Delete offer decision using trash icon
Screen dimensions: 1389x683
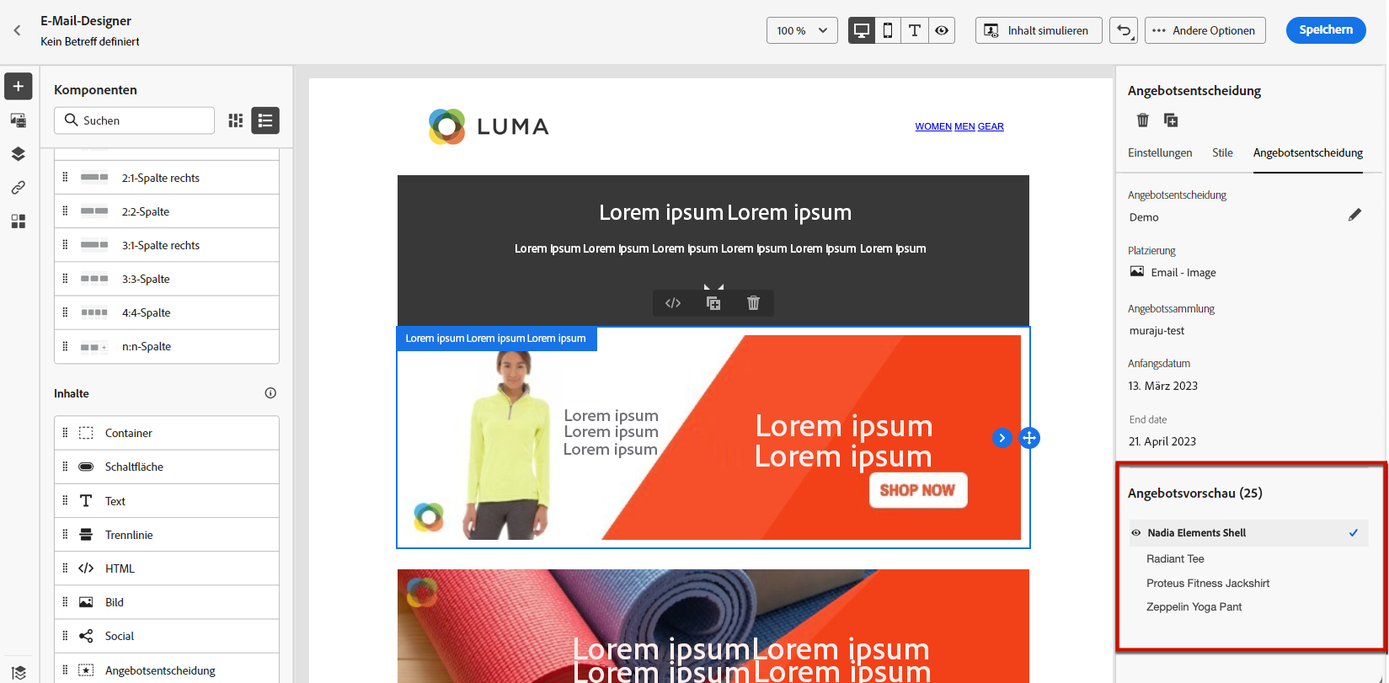point(1143,120)
